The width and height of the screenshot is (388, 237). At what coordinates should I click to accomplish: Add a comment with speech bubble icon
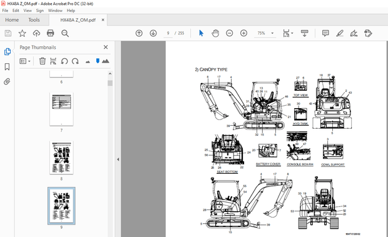tap(325, 33)
